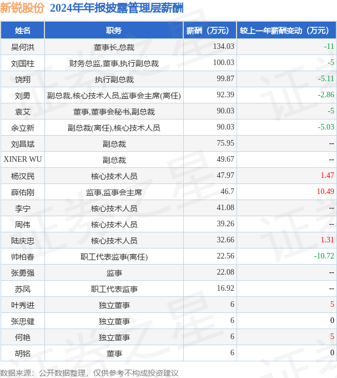
Task: Select the name 张忠健
Action: 23,321
